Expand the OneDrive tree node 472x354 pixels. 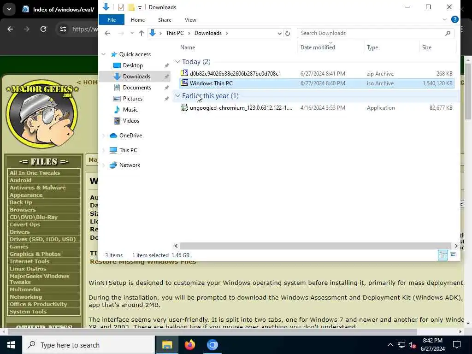[x=104, y=136]
